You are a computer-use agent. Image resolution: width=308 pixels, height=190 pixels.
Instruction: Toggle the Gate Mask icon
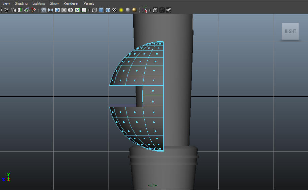pyautogui.click(x=64, y=10)
